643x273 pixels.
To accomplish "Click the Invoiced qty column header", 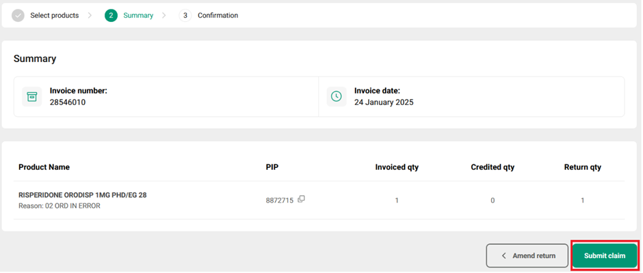I will (x=397, y=167).
